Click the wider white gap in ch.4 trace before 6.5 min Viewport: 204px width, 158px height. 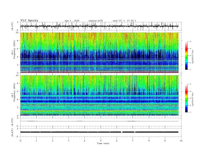122,132
